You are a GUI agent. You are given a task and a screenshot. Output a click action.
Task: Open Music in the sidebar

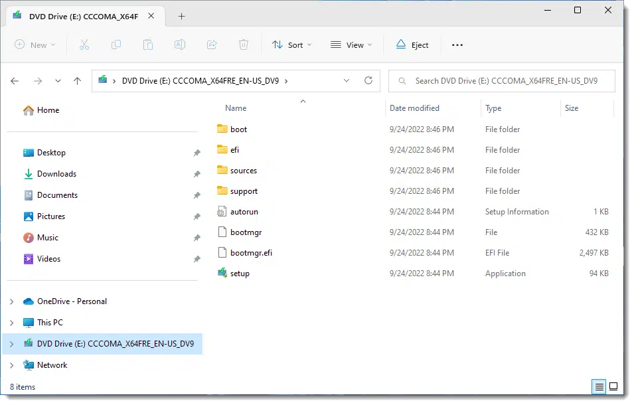click(x=40, y=238)
